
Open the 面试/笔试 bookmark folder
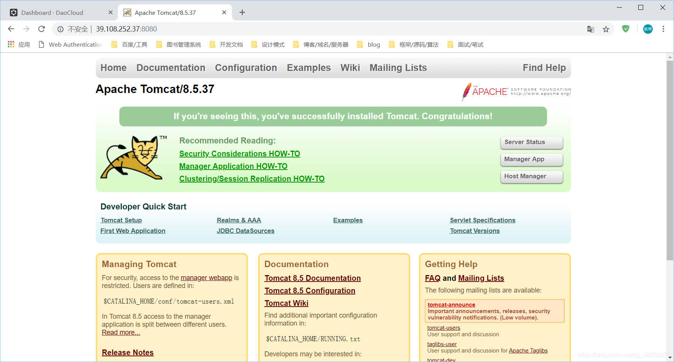(465, 44)
